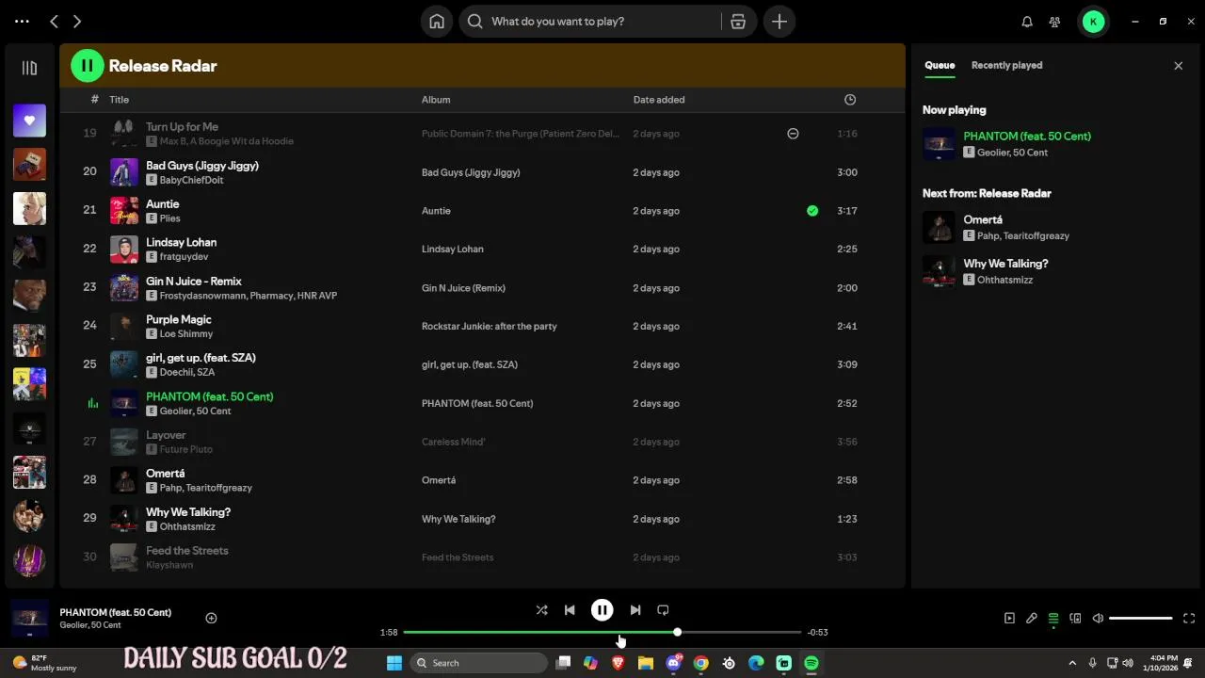Click the Lindsay Lohan album link
This screenshot has width=1205, height=678.
(x=452, y=250)
